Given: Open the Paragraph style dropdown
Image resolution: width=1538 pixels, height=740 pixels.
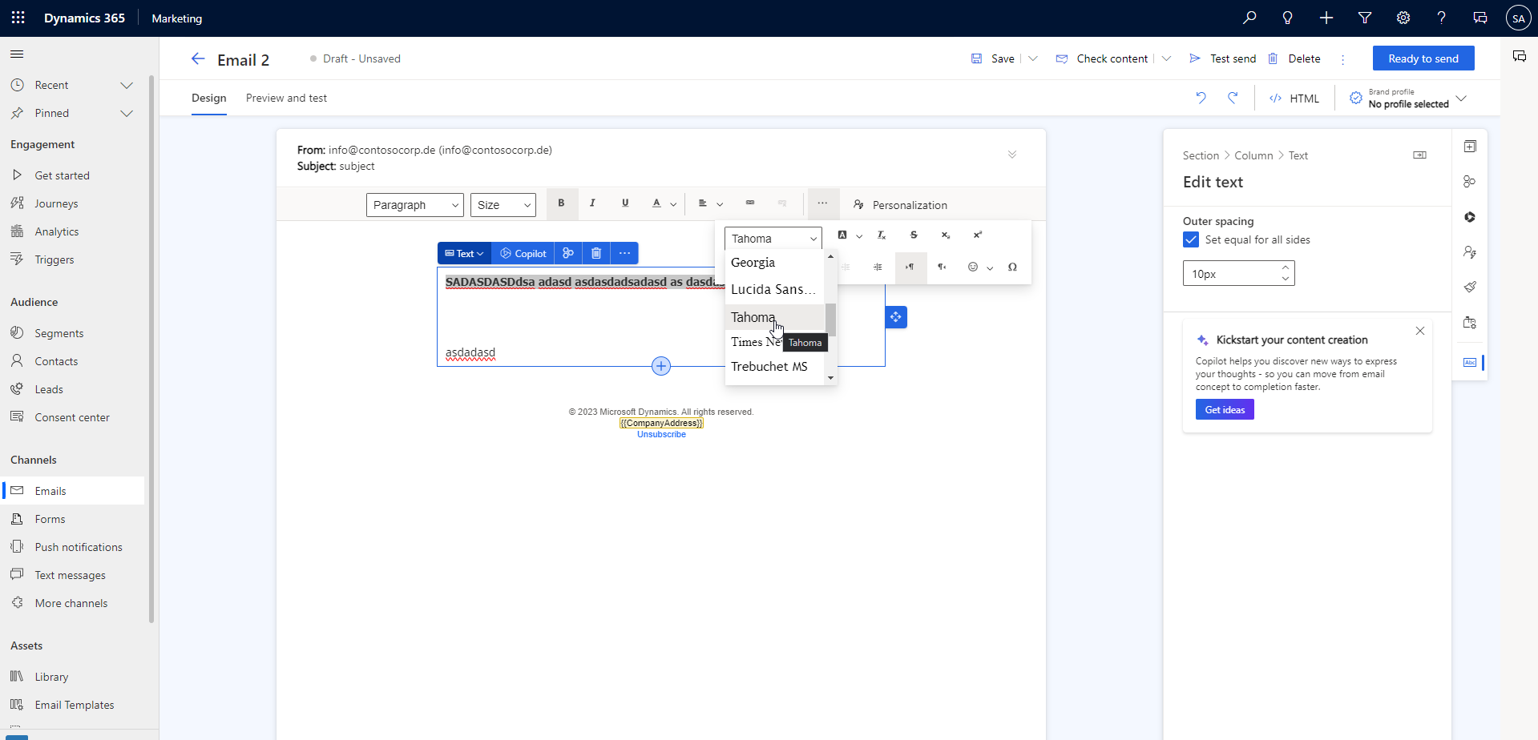Looking at the screenshot, I should [x=415, y=205].
